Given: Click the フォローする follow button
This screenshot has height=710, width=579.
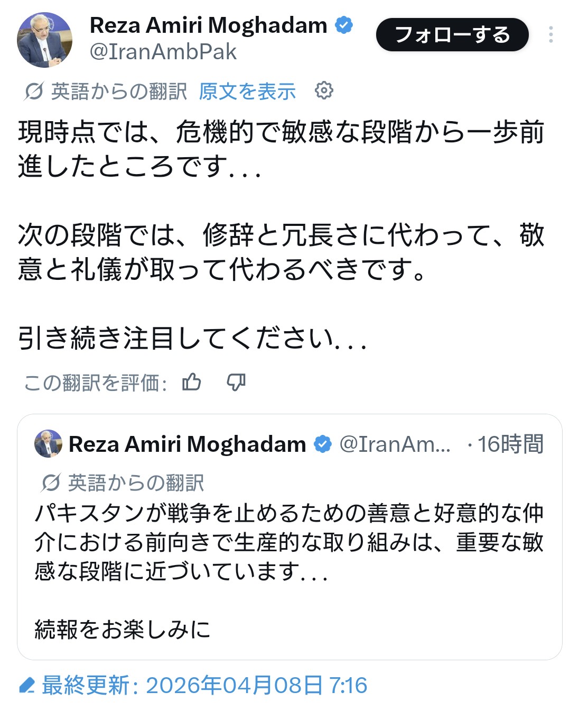Looking at the screenshot, I should [x=452, y=35].
